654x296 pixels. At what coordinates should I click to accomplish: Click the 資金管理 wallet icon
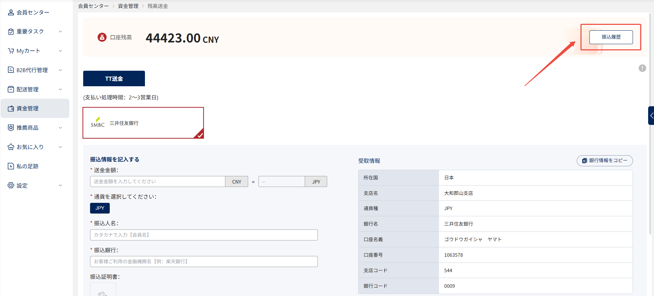[x=11, y=108]
